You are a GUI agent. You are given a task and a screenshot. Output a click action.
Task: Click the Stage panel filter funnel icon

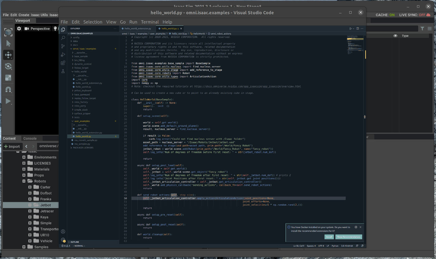(422, 29)
